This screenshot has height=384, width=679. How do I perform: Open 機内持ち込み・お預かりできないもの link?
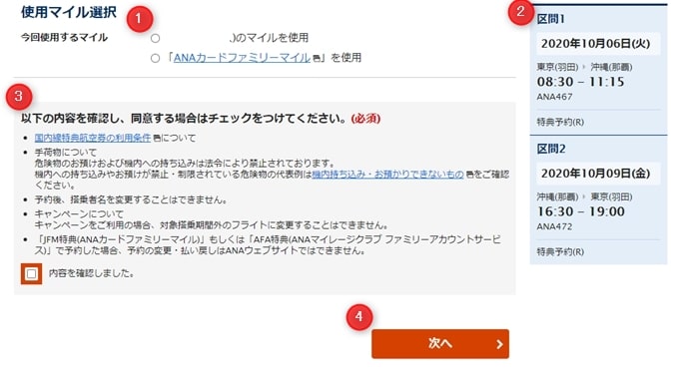(388, 175)
